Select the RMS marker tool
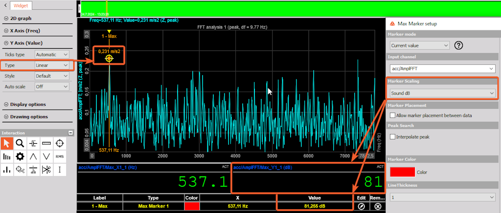Screen dimensions: 501x213 59,156
